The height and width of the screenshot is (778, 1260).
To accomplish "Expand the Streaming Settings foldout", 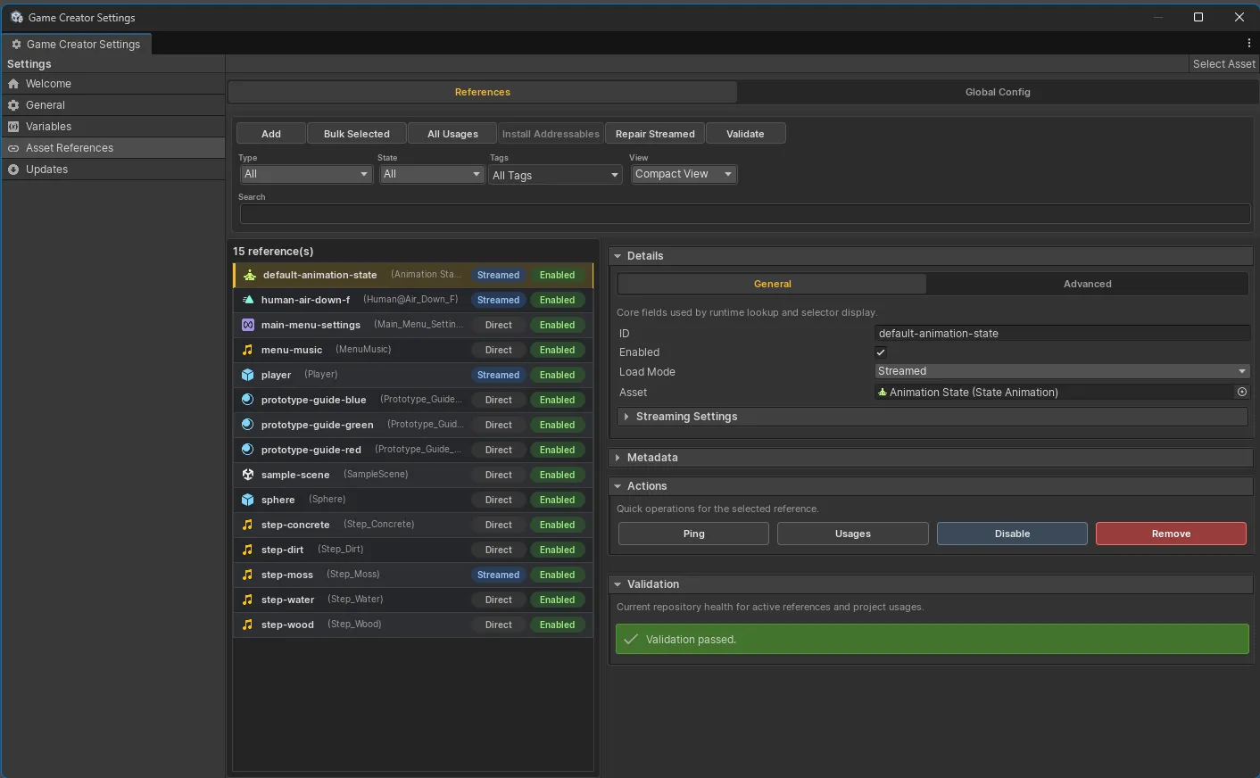I will [932, 417].
